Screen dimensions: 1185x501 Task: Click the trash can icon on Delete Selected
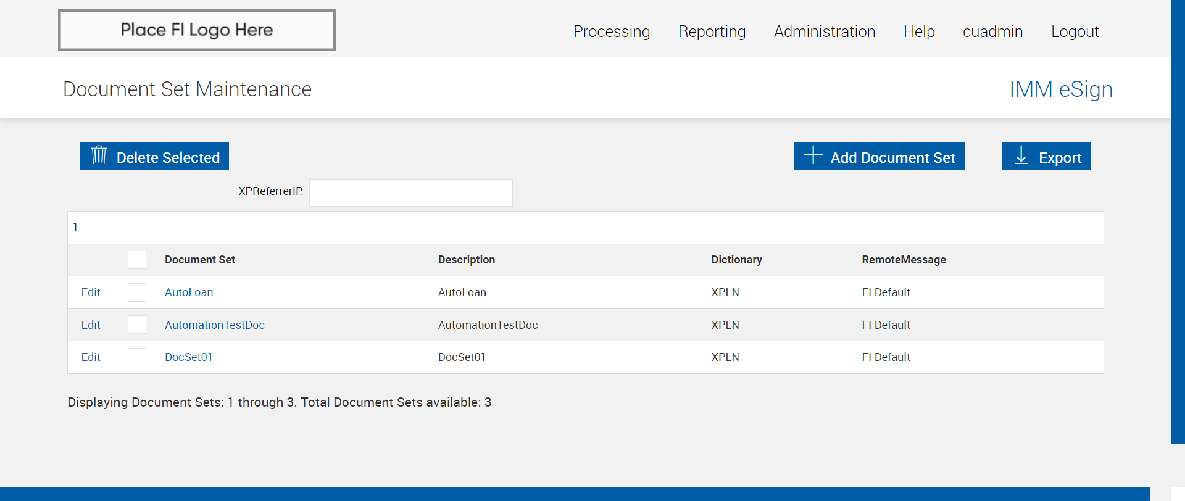click(99, 155)
